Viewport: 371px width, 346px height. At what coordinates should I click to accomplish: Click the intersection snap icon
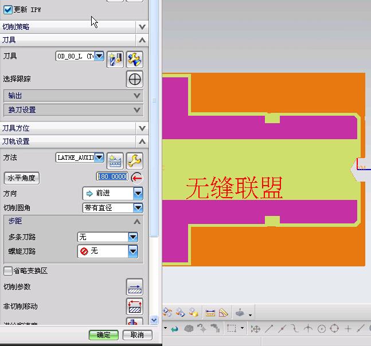[308, 329]
